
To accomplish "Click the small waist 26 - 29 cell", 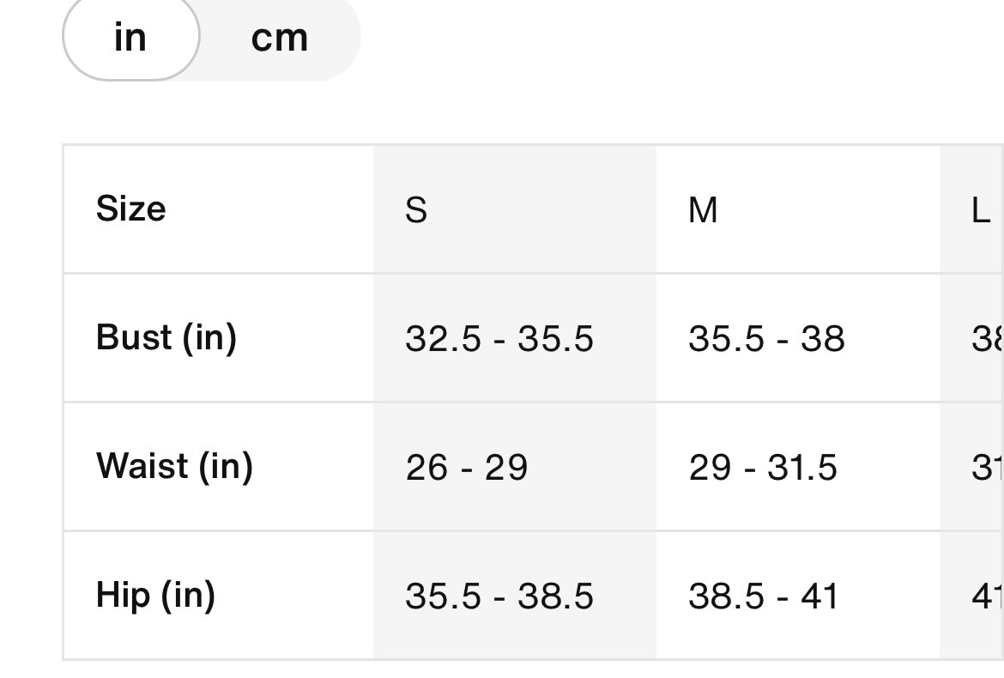I will click(x=467, y=468).
